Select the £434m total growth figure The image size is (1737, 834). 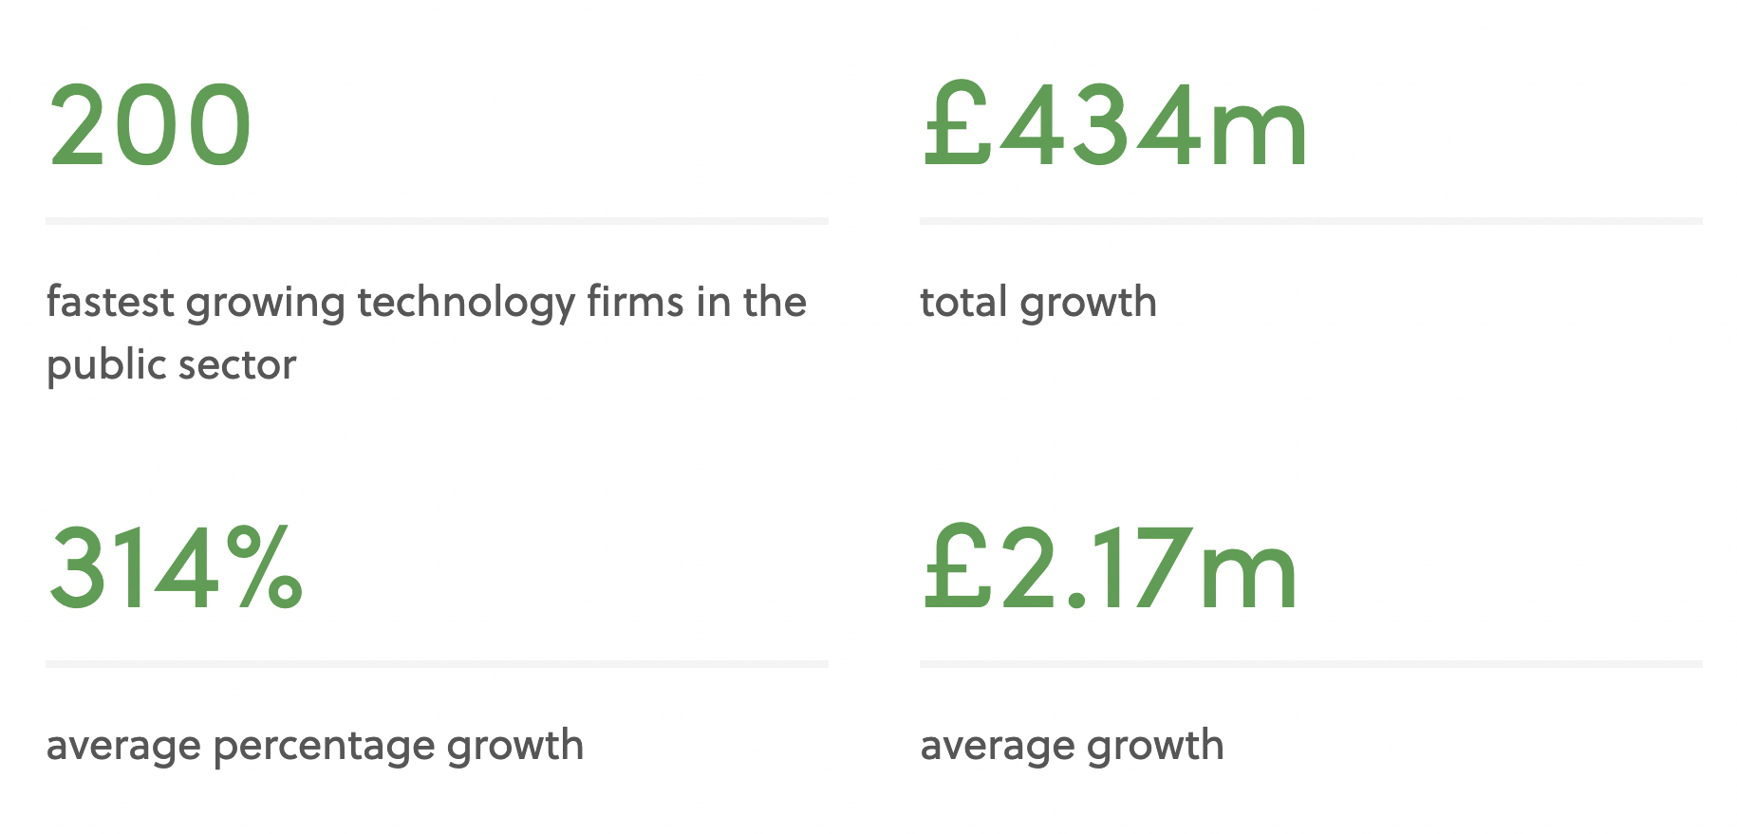coord(1114,125)
